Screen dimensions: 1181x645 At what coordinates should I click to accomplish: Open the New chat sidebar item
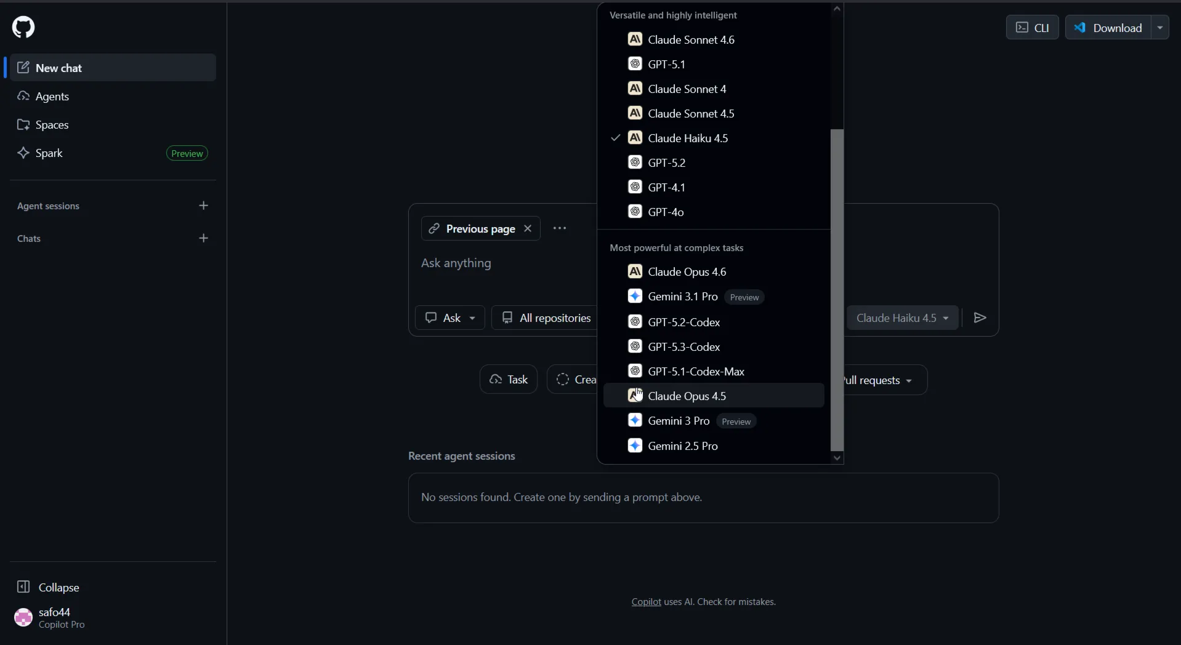113,68
